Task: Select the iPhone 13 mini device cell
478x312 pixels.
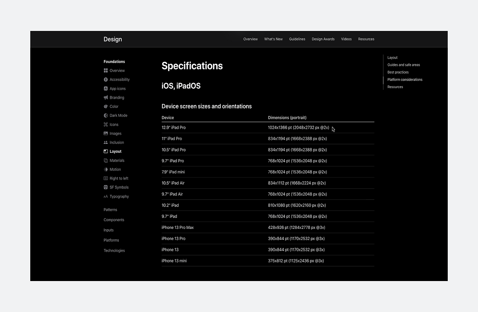Action: coord(174,261)
